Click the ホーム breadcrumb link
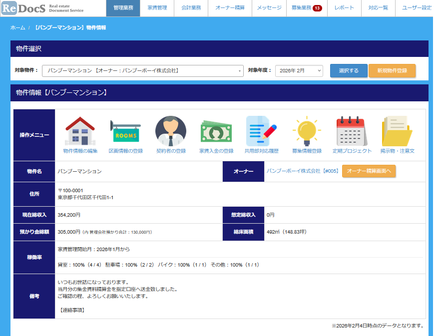435x336 pixels. [x=17, y=27]
